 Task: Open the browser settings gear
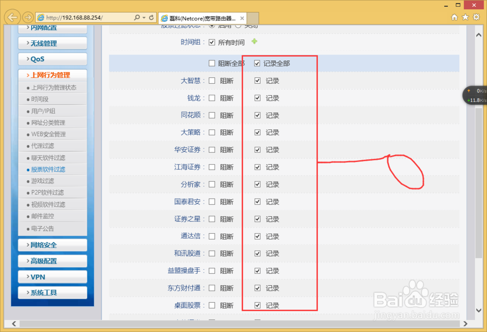[x=476, y=17]
